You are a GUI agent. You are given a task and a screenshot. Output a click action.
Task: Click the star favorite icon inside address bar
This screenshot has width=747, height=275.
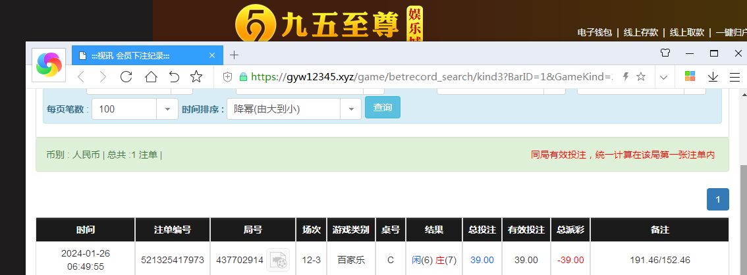(x=641, y=76)
